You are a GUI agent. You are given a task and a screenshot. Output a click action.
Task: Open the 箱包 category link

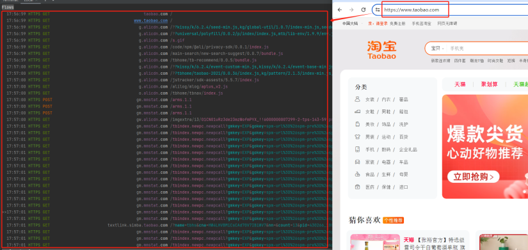(x=403, y=112)
